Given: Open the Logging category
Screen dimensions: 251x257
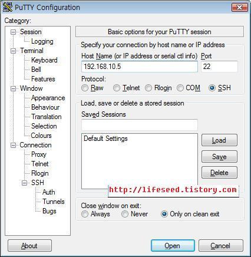Looking at the screenshot, I should [42, 41].
